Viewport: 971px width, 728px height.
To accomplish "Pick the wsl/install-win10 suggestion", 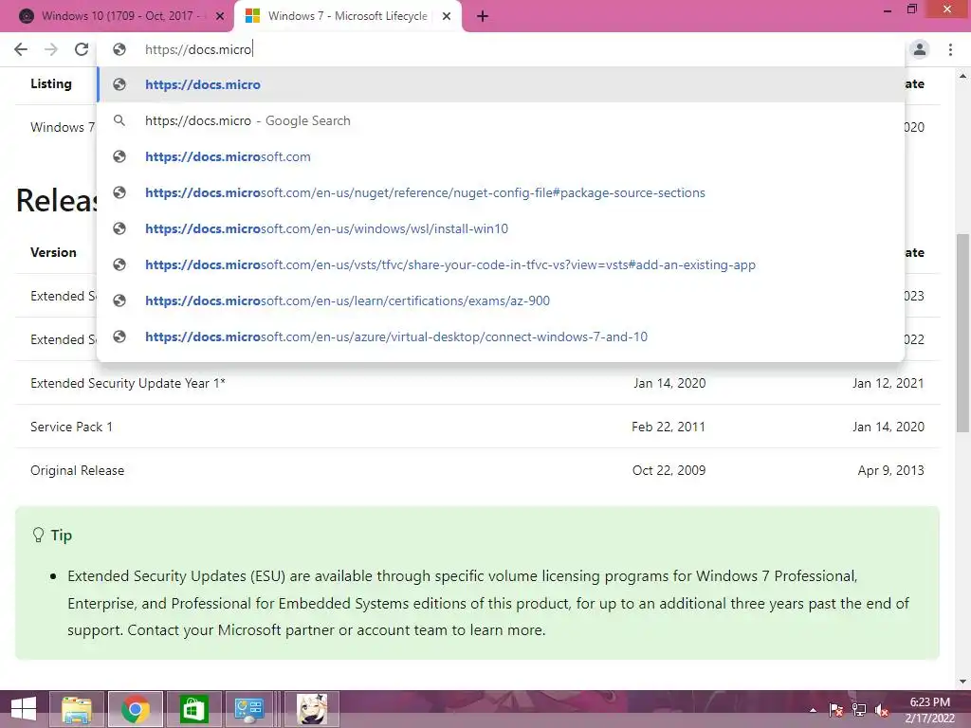I will tap(501, 228).
